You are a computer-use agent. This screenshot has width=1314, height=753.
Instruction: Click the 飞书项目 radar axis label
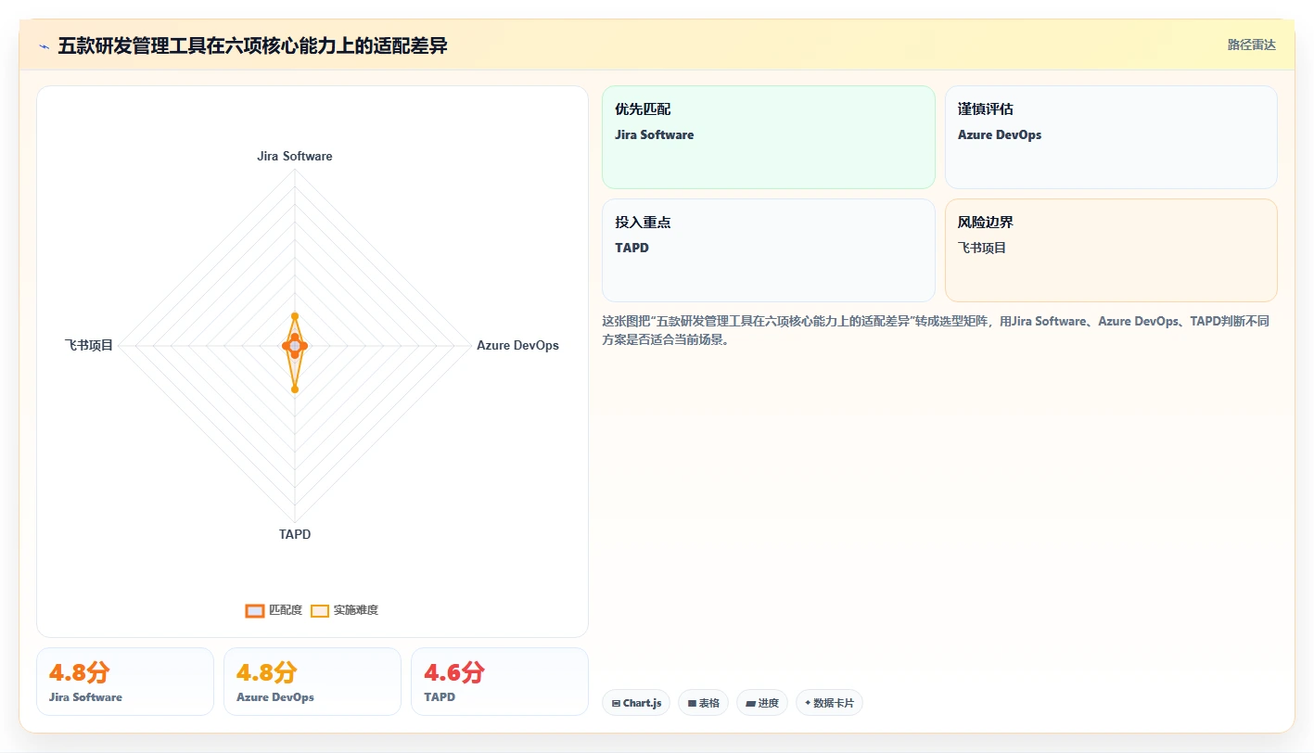(x=89, y=345)
